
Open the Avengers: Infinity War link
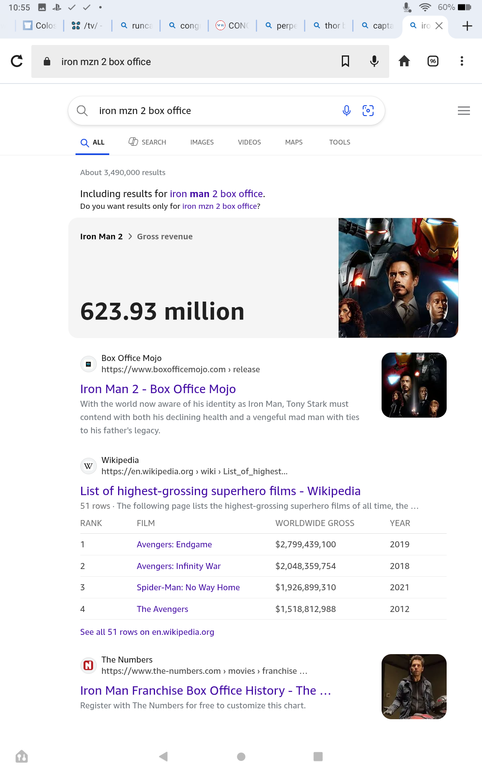click(179, 566)
